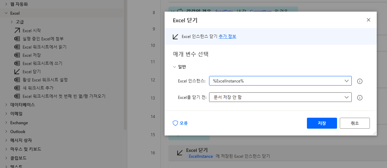Select 활성 Excel 워크시트 설정 label
This screenshot has width=387, height=168.
click(x=45, y=80)
